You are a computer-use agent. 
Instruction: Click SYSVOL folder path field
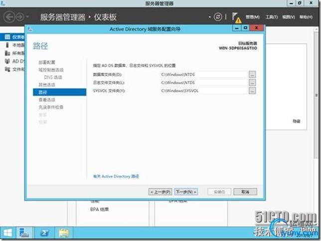pos(204,91)
